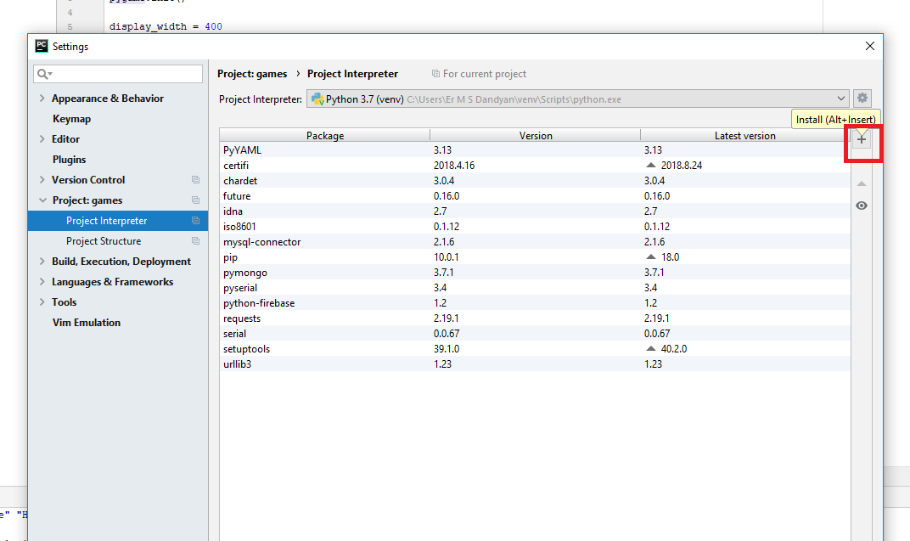Click the Project: games breadcrumb link

click(x=251, y=73)
